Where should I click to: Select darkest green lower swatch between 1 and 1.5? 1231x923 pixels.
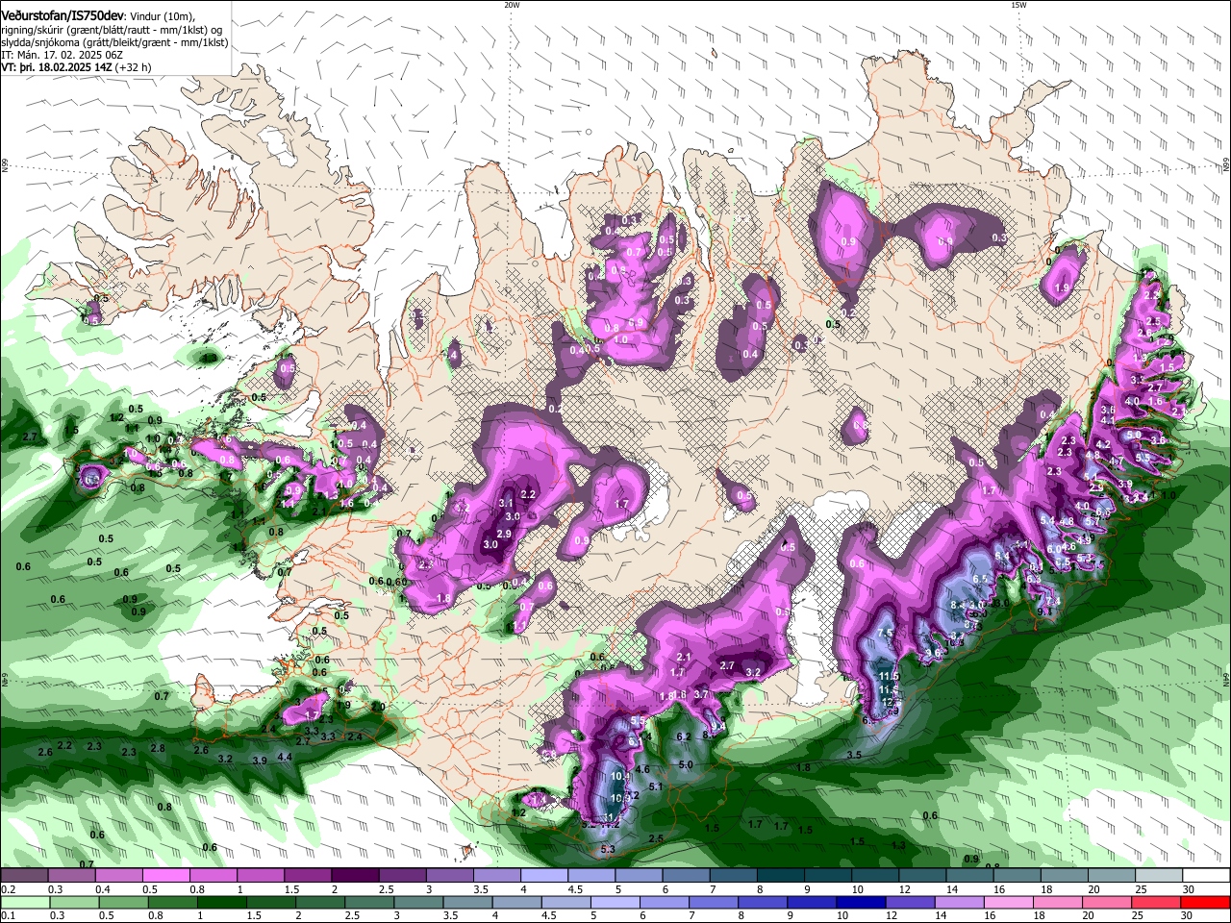click(x=220, y=902)
